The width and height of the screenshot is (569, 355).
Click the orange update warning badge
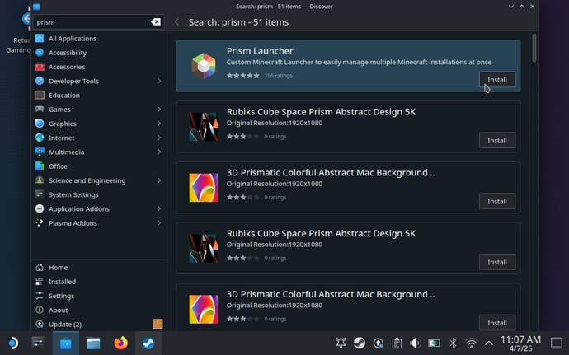[158, 324]
